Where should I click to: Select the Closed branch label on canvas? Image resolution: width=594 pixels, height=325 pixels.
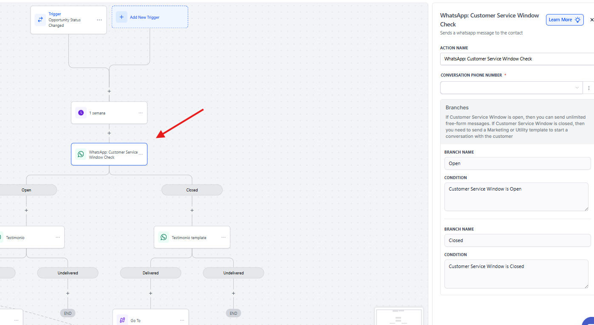pyautogui.click(x=192, y=190)
